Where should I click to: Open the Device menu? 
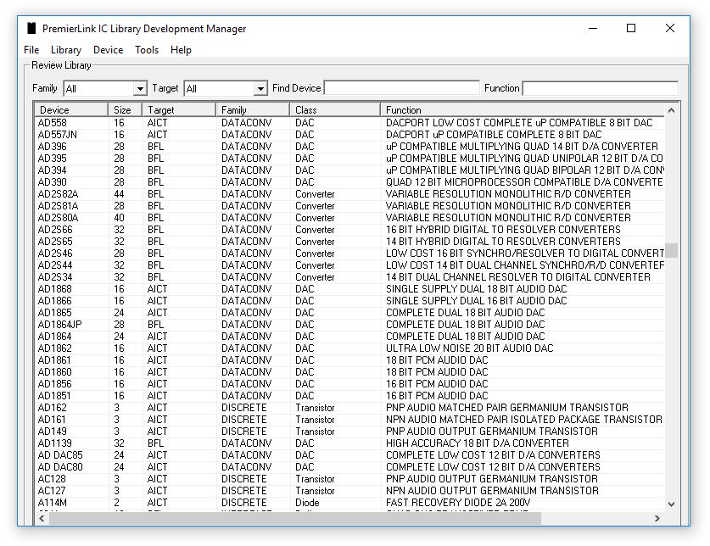[108, 50]
